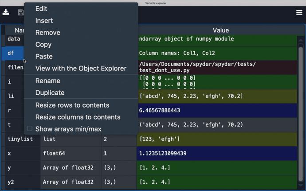
Task: Toggle Show arrays min/max checkbox
Action: click(x=30, y=129)
